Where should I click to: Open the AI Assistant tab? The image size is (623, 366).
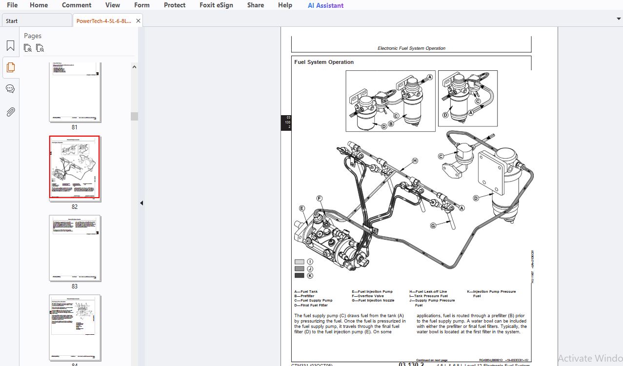325,6
